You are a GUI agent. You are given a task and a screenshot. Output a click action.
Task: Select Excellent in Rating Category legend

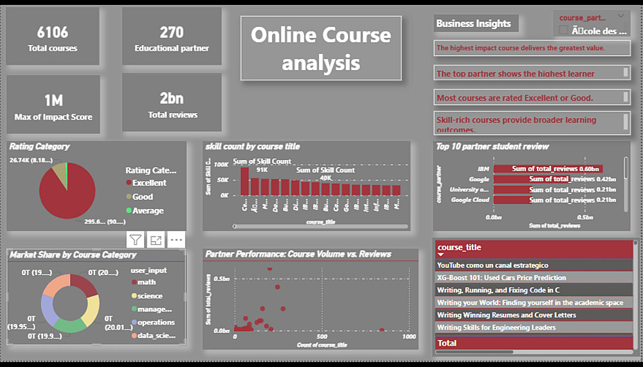[146, 183]
